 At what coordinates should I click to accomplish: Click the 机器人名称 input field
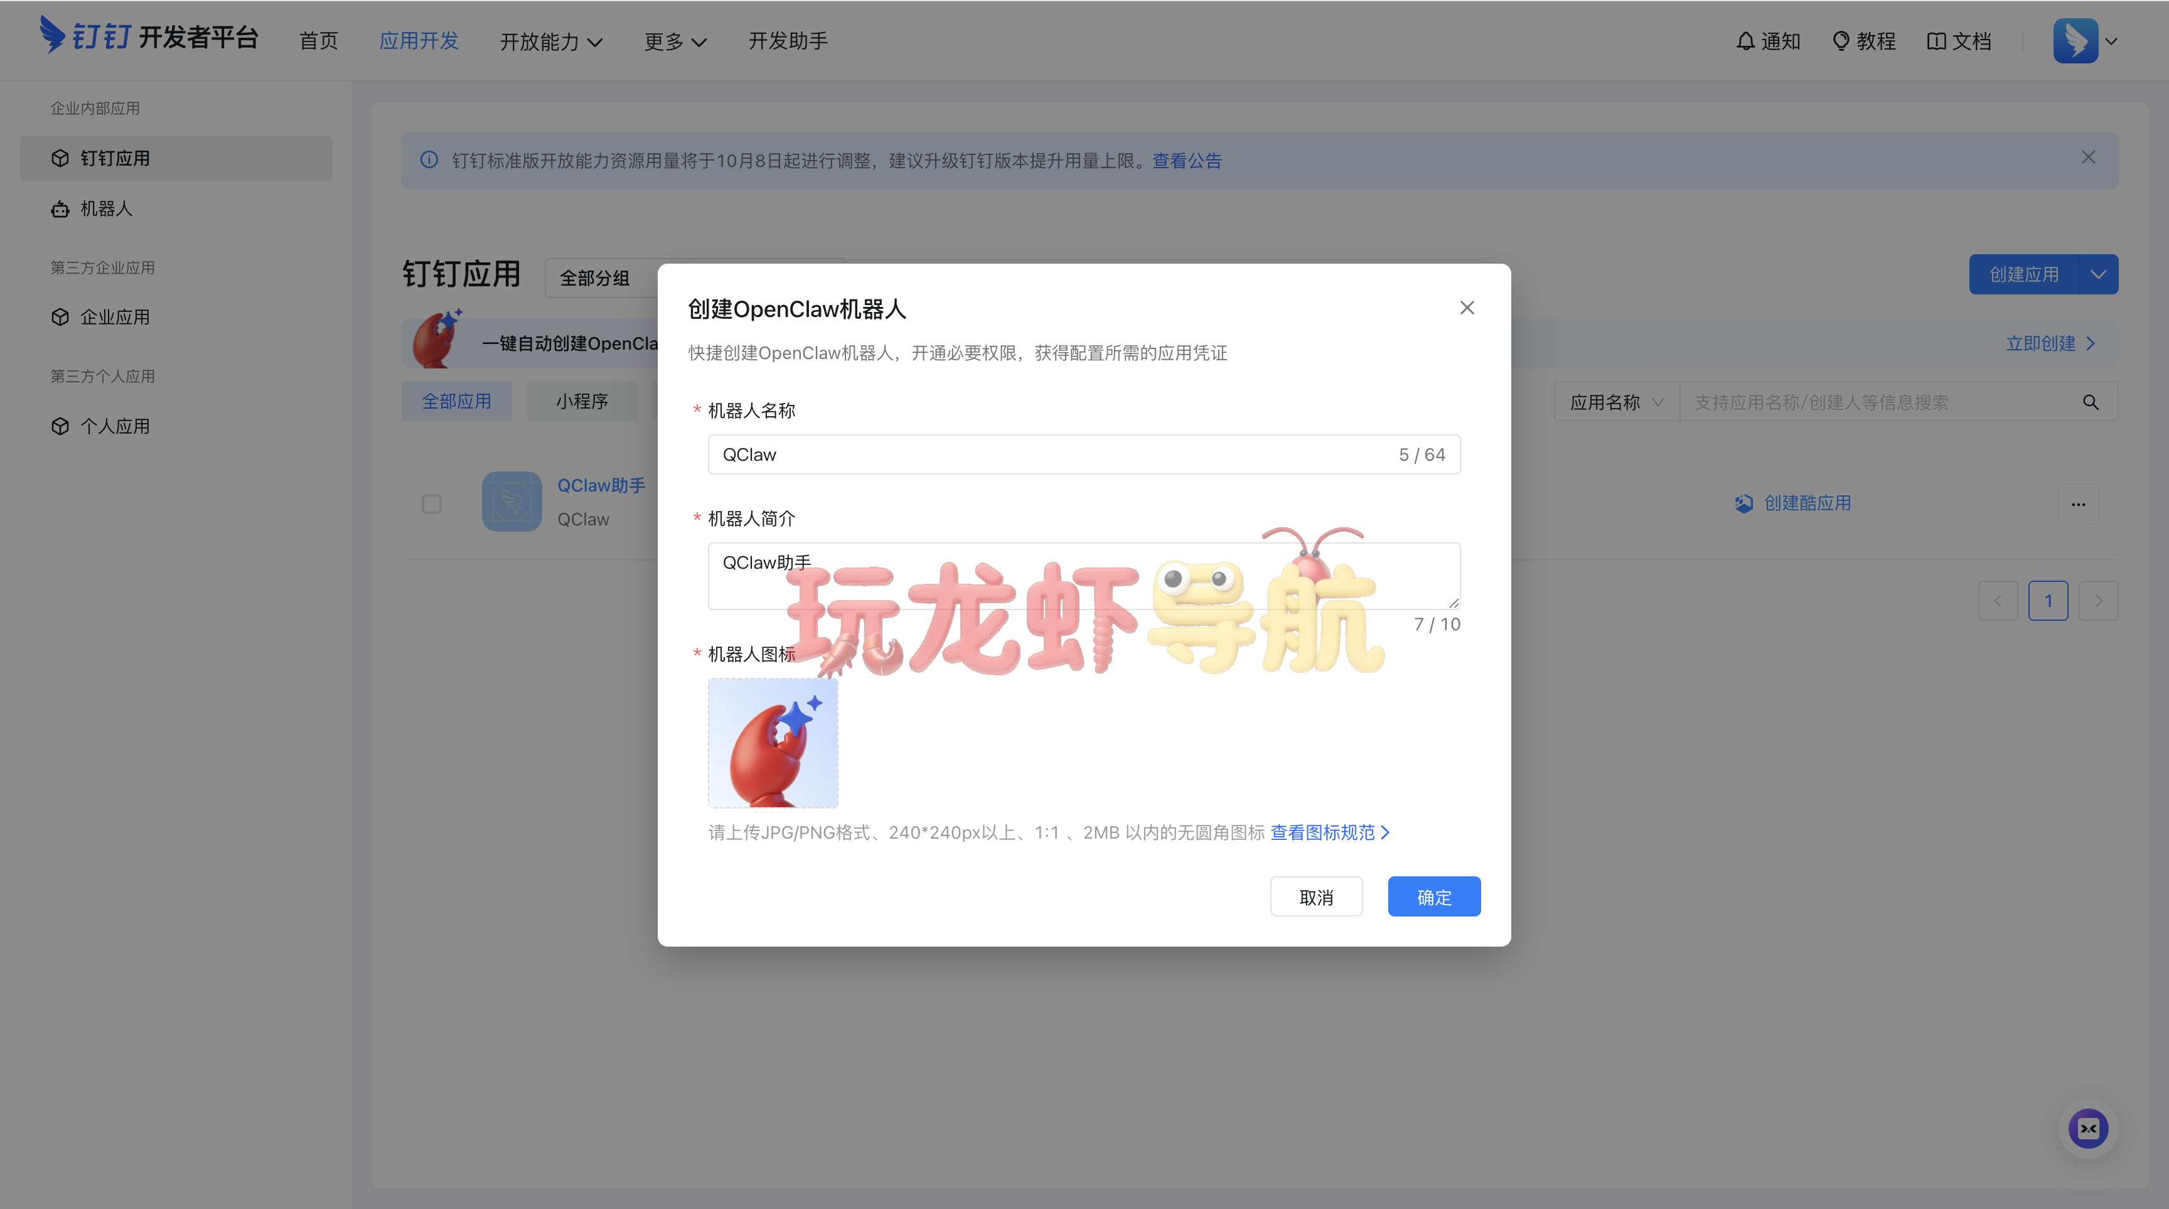[x=1084, y=454]
